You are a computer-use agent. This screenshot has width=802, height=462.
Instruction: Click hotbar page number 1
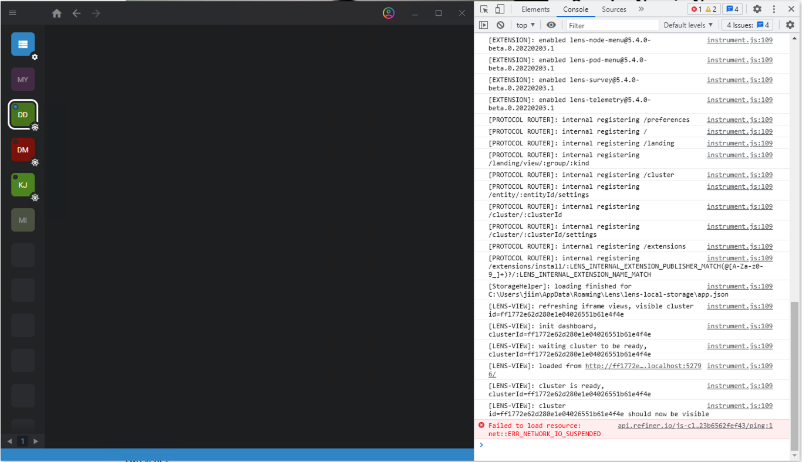point(23,441)
